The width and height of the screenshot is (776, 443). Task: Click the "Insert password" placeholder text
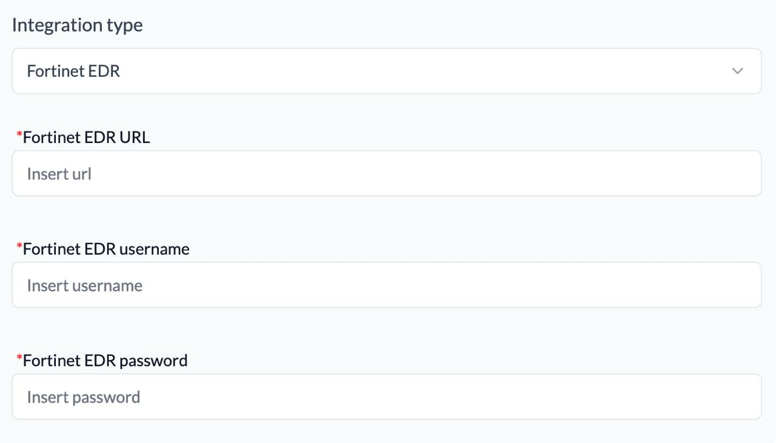[83, 397]
